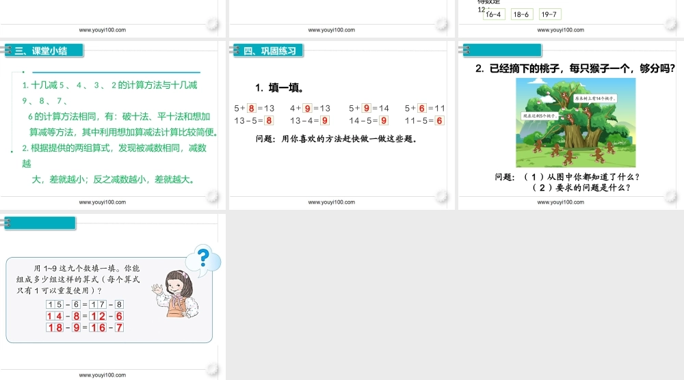Viewport: 684px width, 380px height.
Task: Click the red 6 in 11-5=6
Action: point(439,120)
